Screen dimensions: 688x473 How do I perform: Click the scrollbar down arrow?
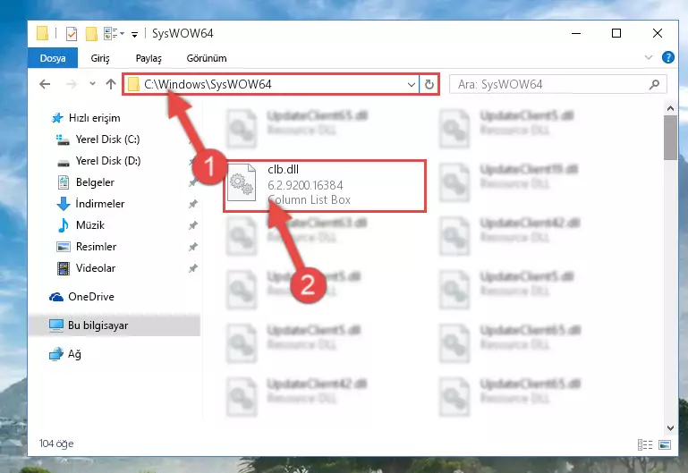click(x=670, y=428)
